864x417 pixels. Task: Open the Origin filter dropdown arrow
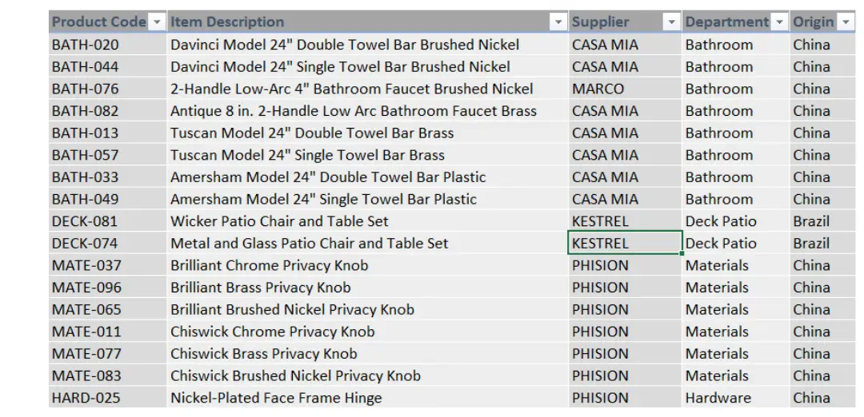coord(846,22)
